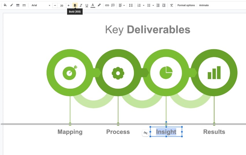This screenshot has height=155, width=246.
Task: Decrease indent with the toolbar icon
Action: click(x=158, y=5)
